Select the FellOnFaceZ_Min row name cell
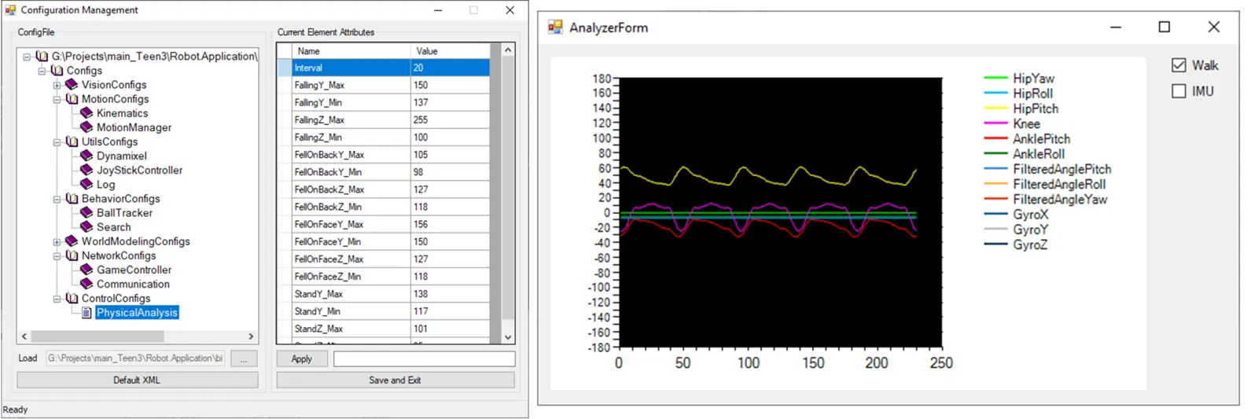 point(351,277)
